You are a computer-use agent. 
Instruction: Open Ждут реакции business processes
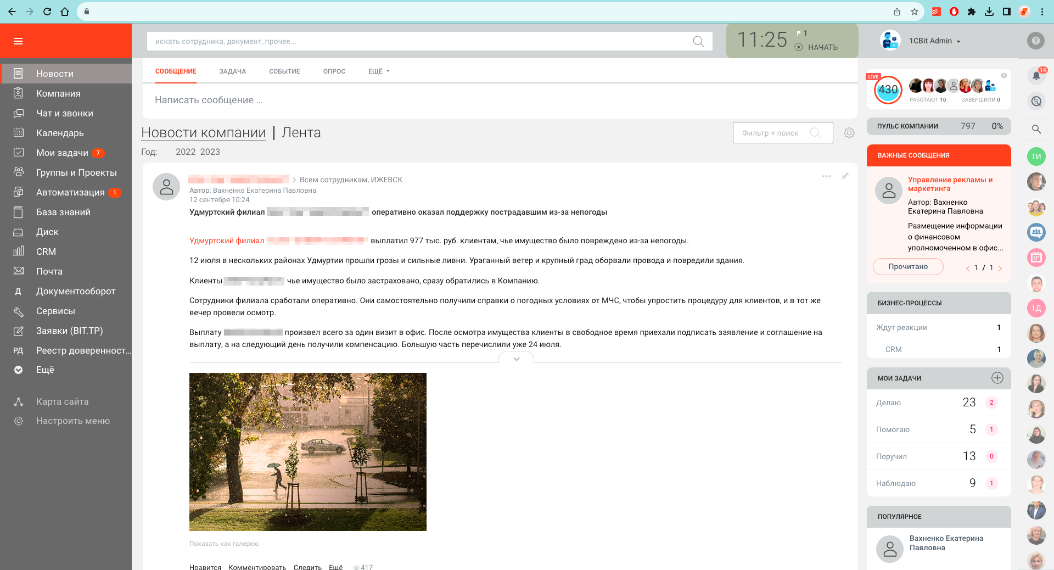(x=939, y=327)
